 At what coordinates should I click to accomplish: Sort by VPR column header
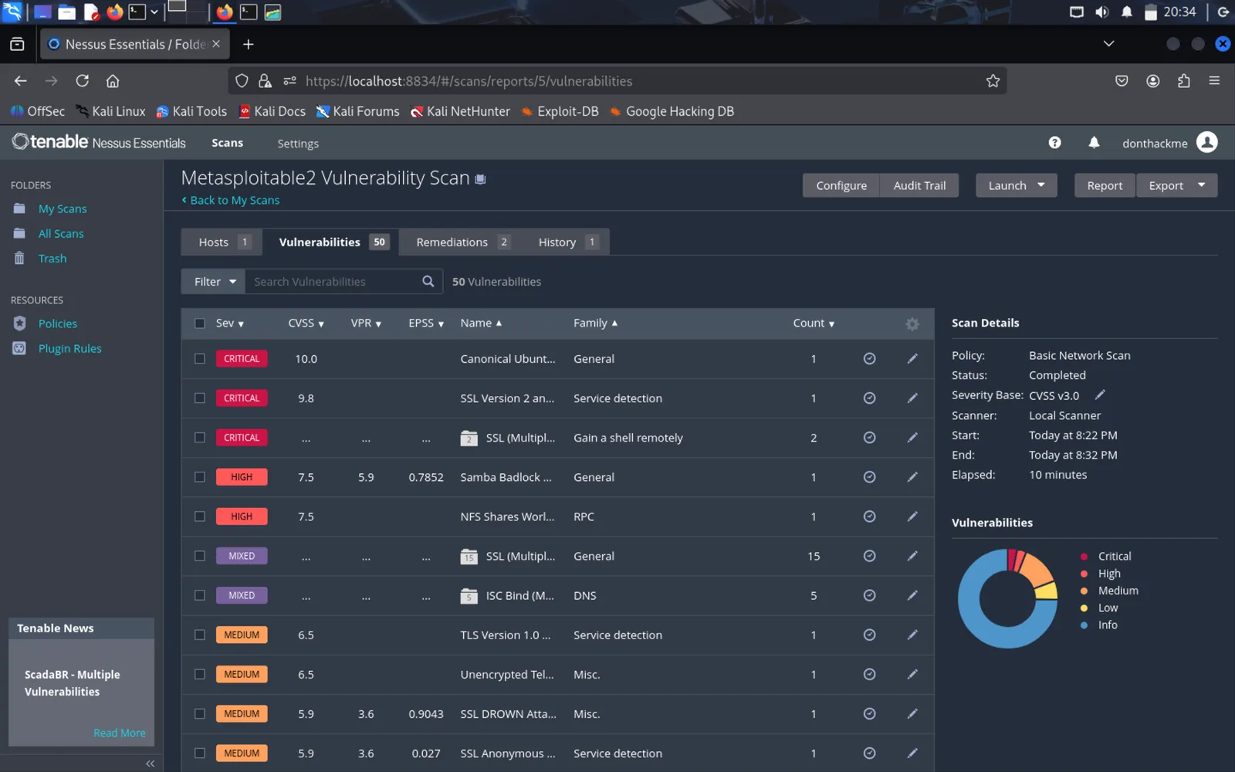[x=366, y=323]
